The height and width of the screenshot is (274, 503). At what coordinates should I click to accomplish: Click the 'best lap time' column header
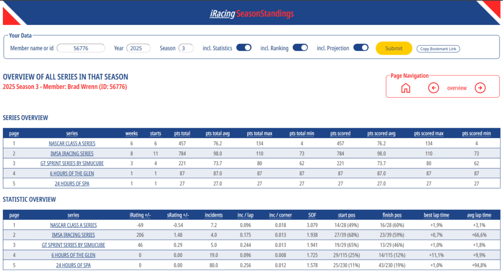436,215
